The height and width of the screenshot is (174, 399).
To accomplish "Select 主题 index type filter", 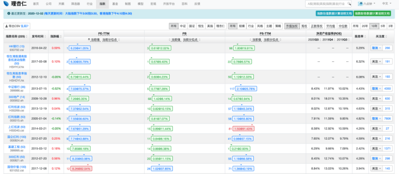I will [x=269, y=26].
